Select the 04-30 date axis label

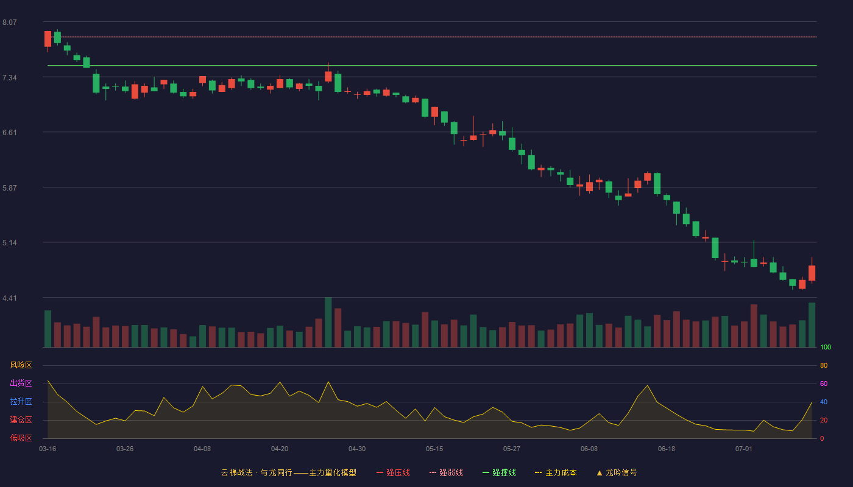[357, 449]
